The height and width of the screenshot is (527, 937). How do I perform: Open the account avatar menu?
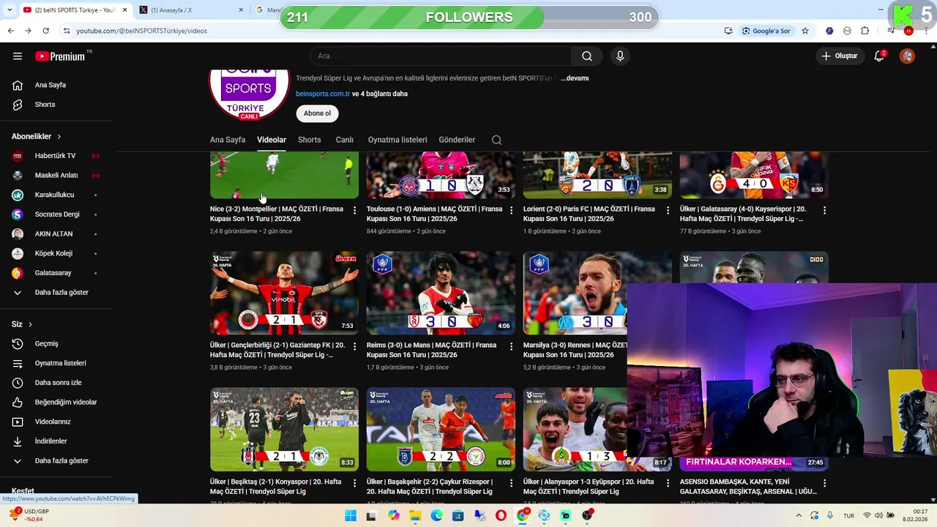point(907,56)
